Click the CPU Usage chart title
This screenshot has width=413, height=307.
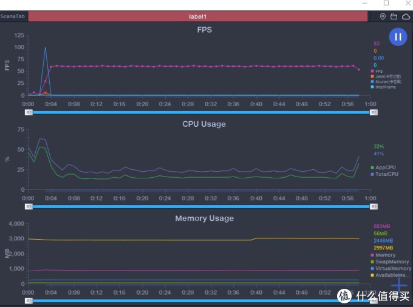[204, 124]
